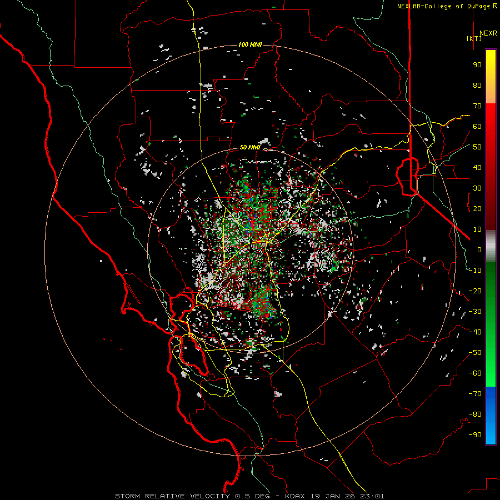Click the positive 70 knot scale label
Viewport: 500px width, 500px height.
[x=477, y=106]
